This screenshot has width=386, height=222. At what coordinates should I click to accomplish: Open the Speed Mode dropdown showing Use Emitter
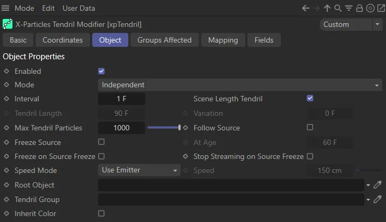(139, 170)
